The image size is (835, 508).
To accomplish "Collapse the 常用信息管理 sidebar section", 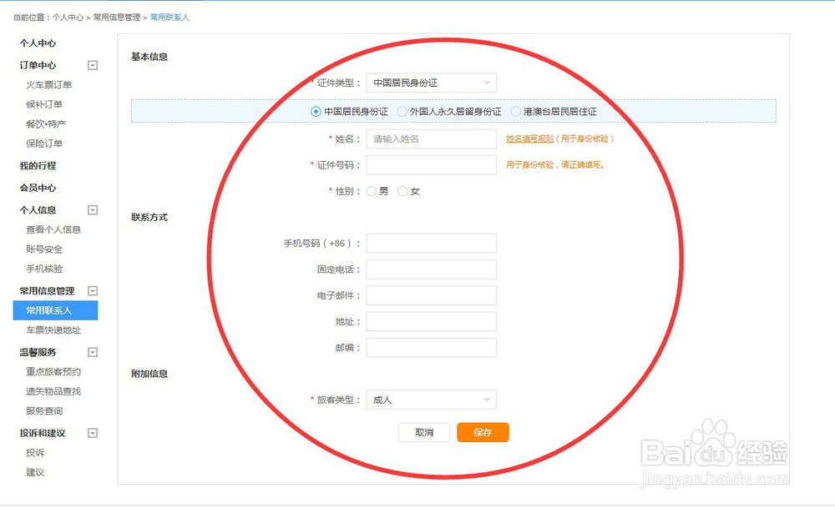I will 94,290.
